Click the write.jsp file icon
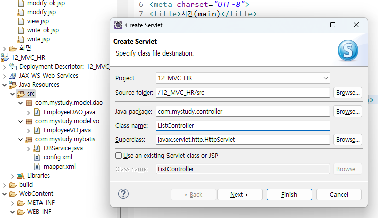Viewport: 378px width, 218px height. (x=21, y=39)
